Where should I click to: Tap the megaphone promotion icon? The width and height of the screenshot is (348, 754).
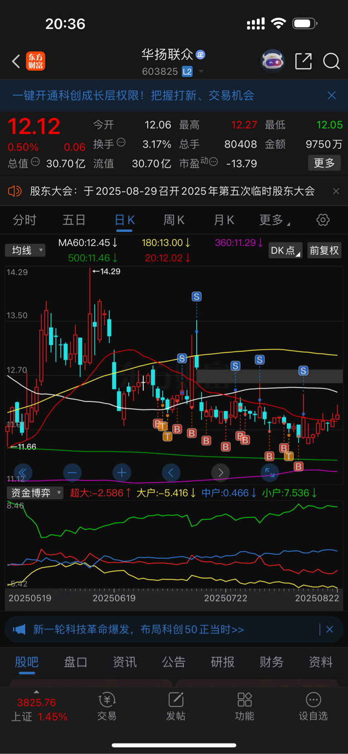[x=19, y=629]
